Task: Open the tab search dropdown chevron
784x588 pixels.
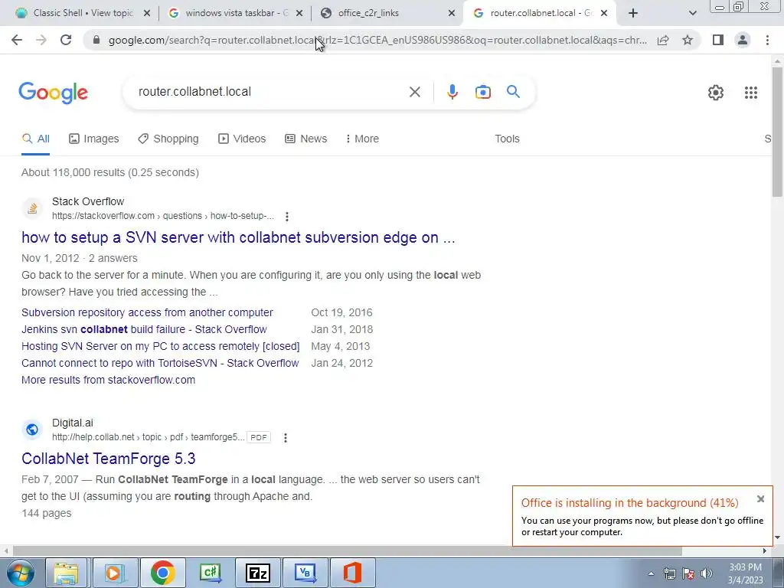Action: coord(692,13)
